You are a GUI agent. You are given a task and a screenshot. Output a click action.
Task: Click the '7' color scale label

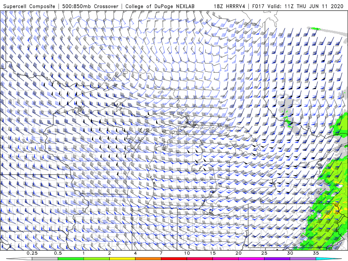[161, 253]
